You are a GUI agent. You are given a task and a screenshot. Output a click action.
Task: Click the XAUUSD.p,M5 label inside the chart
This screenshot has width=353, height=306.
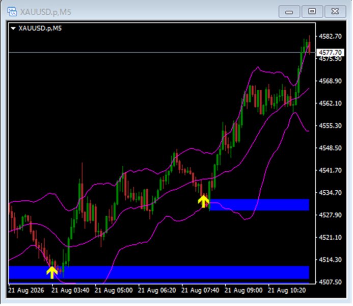(x=40, y=29)
